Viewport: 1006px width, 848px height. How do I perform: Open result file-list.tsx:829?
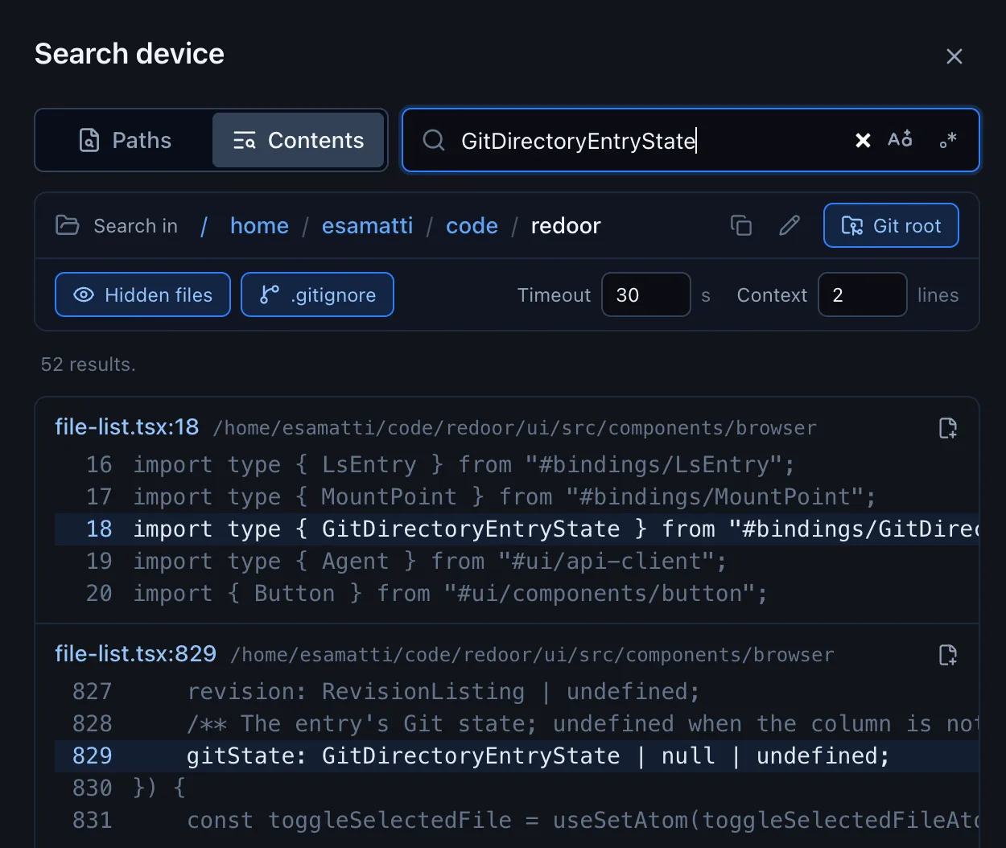(x=135, y=654)
